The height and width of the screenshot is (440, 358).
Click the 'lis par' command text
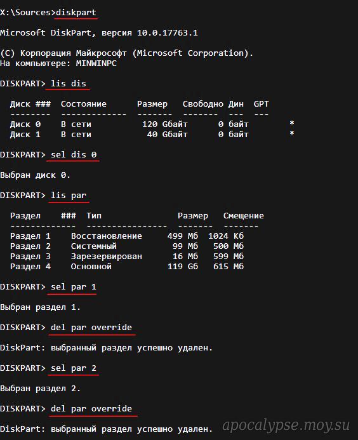[68, 196]
